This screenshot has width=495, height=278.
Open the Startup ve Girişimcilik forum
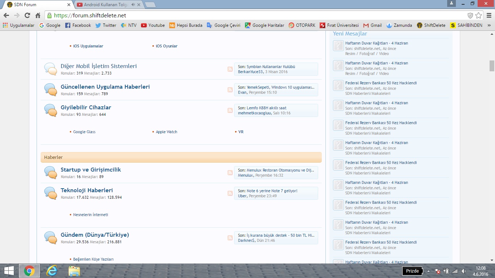point(91,170)
